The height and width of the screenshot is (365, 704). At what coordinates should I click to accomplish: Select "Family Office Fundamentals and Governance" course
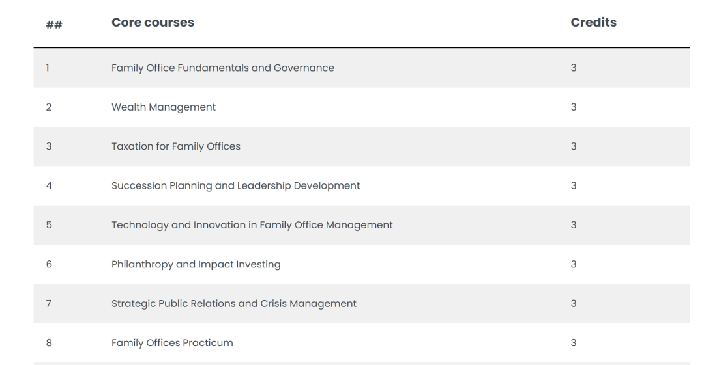(x=223, y=68)
